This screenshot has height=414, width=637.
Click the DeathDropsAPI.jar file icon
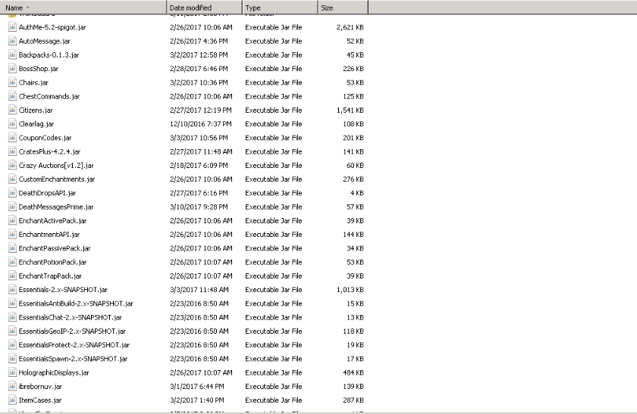[13, 193]
